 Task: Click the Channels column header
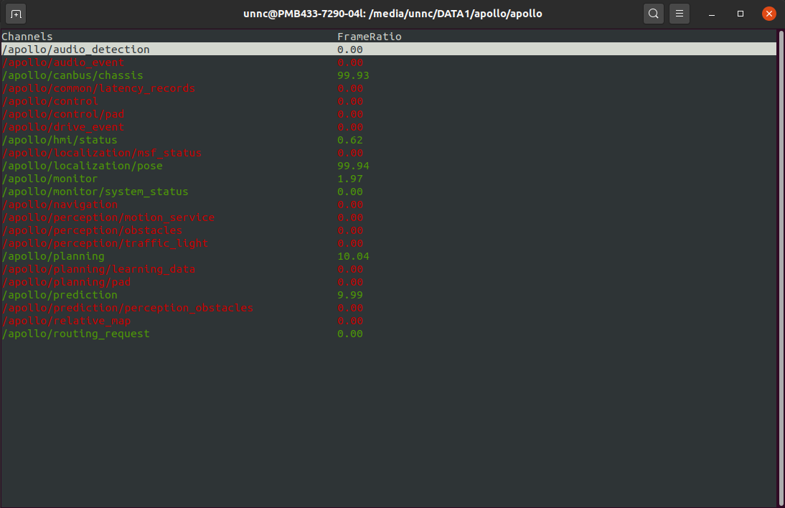point(26,36)
